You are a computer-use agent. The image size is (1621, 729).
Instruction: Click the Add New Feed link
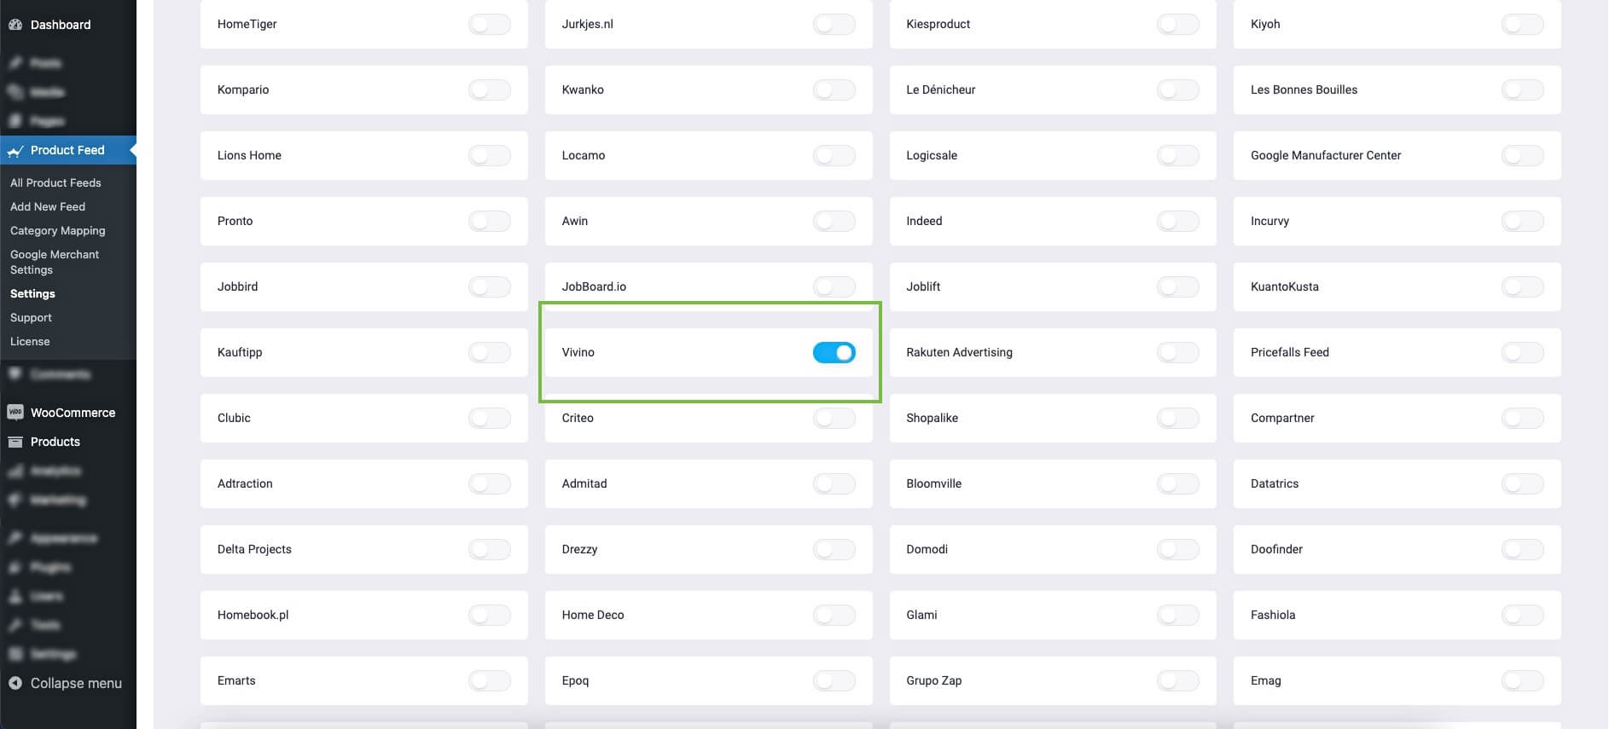[47, 206]
